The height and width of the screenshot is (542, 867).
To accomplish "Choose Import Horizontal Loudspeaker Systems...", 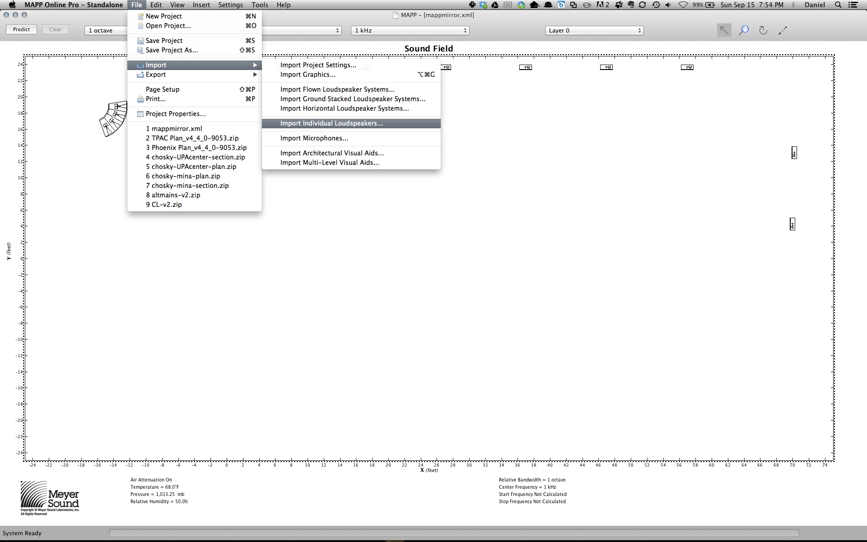I will click(351, 108).
